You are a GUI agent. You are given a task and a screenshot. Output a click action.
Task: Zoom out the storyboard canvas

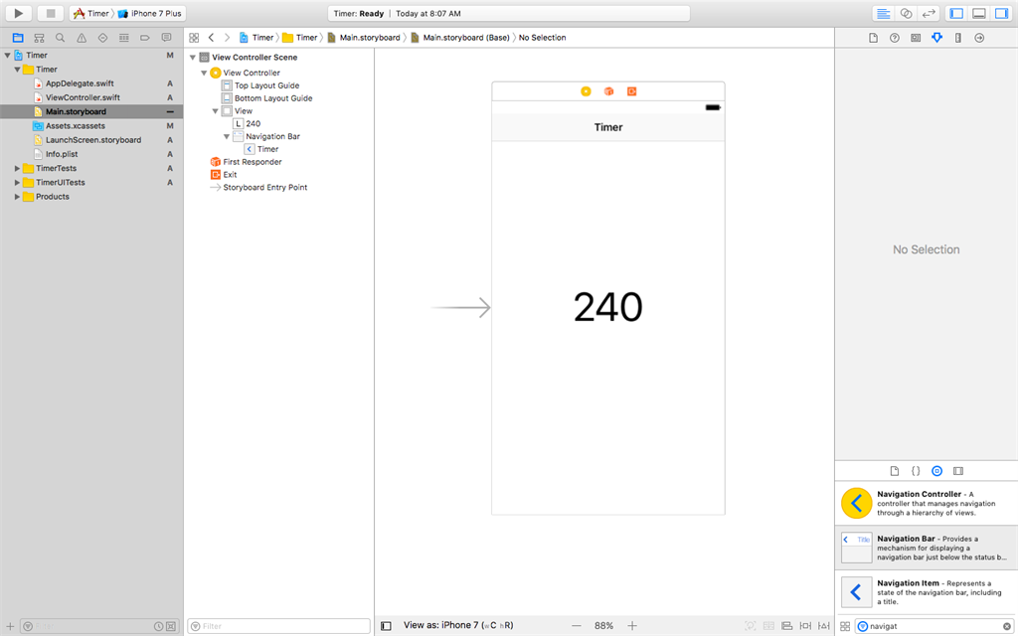(x=577, y=626)
